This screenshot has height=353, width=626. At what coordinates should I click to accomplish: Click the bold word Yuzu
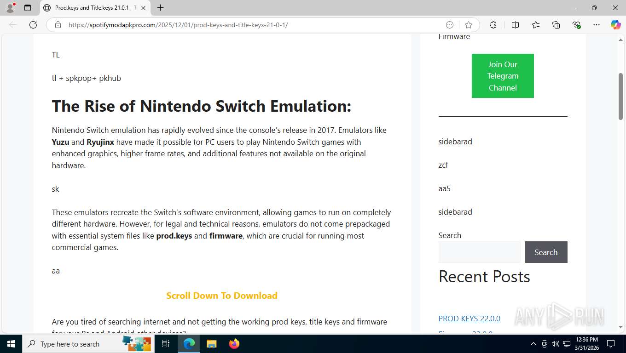pos(60,142)
